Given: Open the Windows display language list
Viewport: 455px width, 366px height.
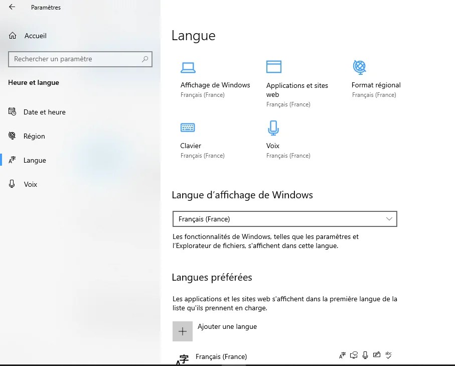Looking at the screenshot, I should (284, 219).
